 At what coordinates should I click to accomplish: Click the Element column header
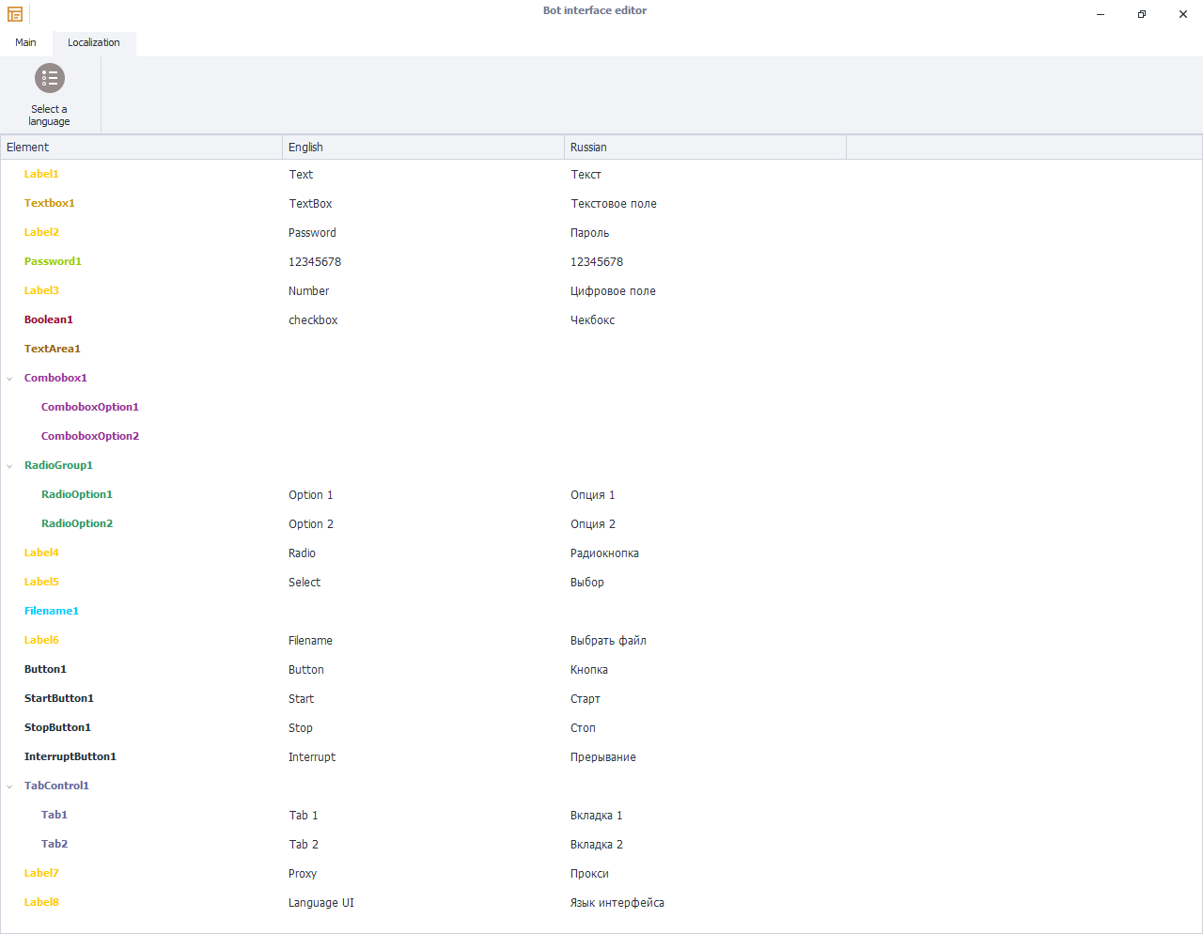pyautogui.click(x=141, y=148)
